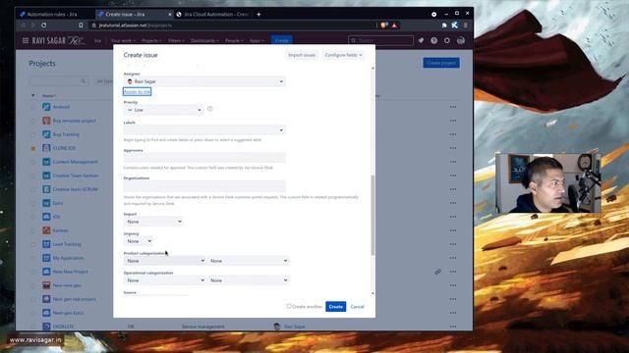Close the Create issue browser tab

pos(169,15)
